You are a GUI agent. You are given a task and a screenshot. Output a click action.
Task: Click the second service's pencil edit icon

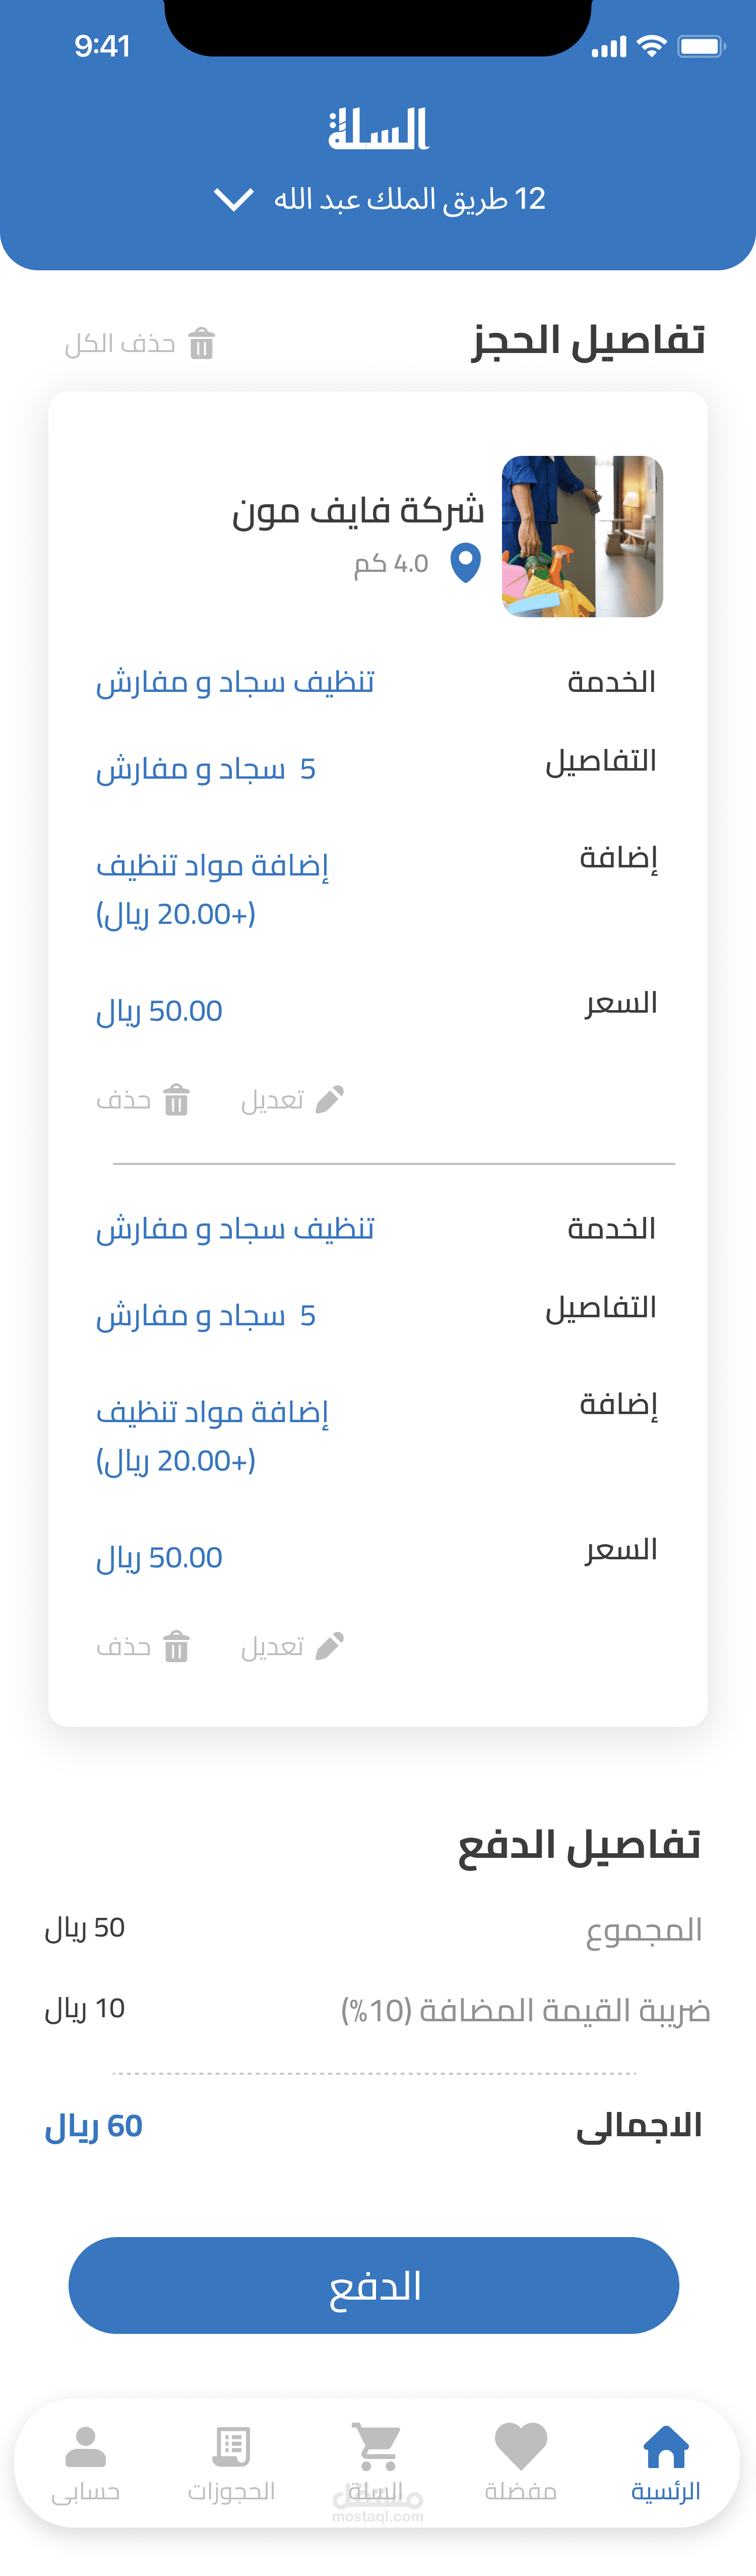point(329,1646)
